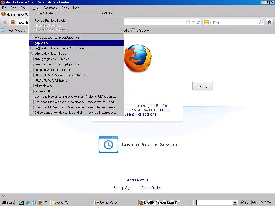Click the magnifying glass search icon

pyautogui.click(x=260, y=22)
